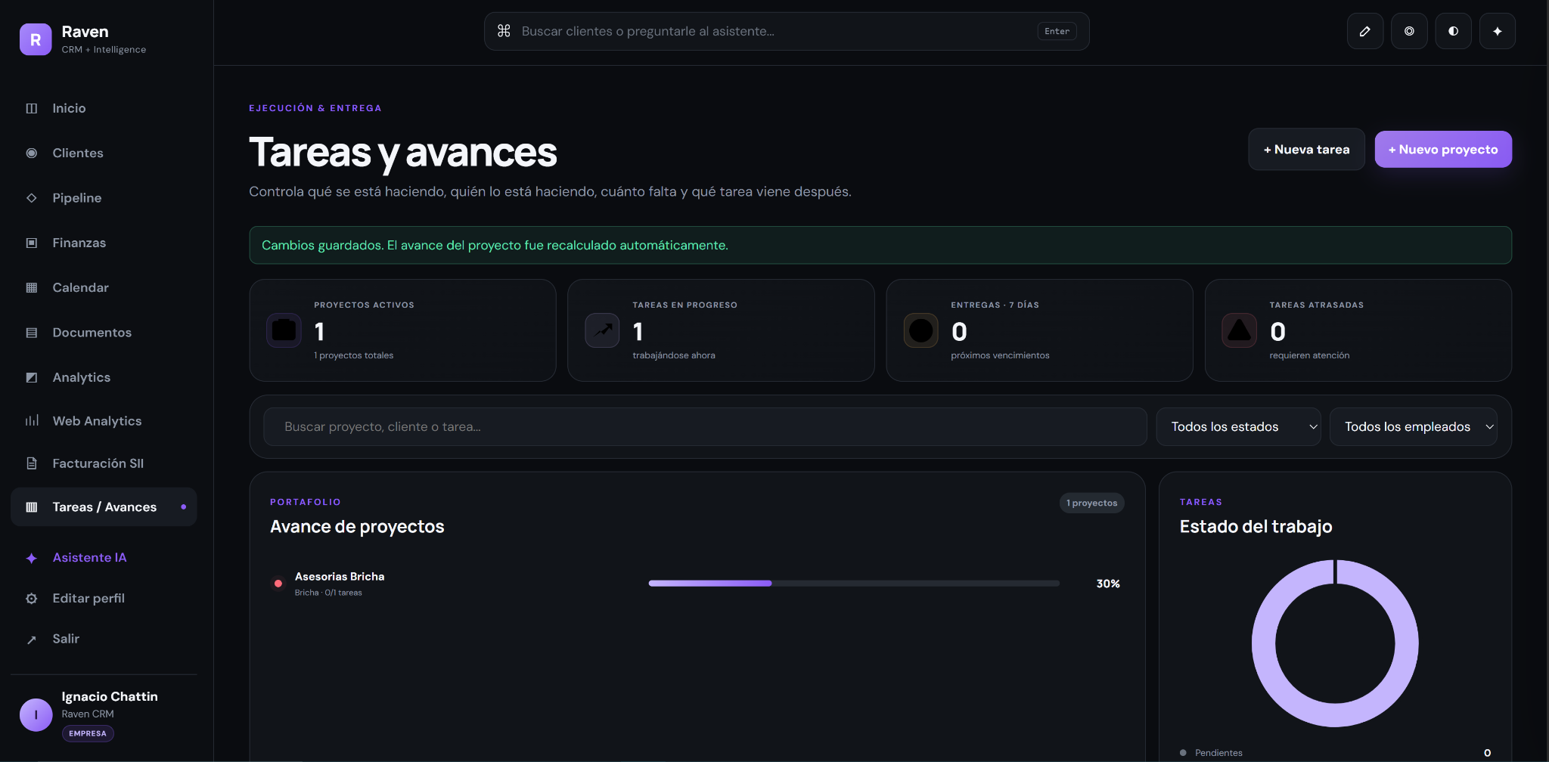The width and height of the screenshot is (1549, 762).
Task: Click the Analytics sidebar icon
Action: [x=32, y=377]
